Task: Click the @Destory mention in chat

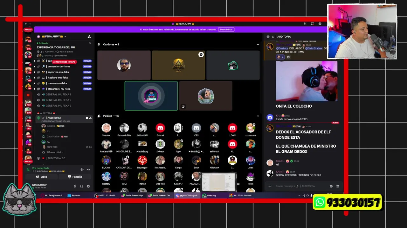Action: coord(282,48)
